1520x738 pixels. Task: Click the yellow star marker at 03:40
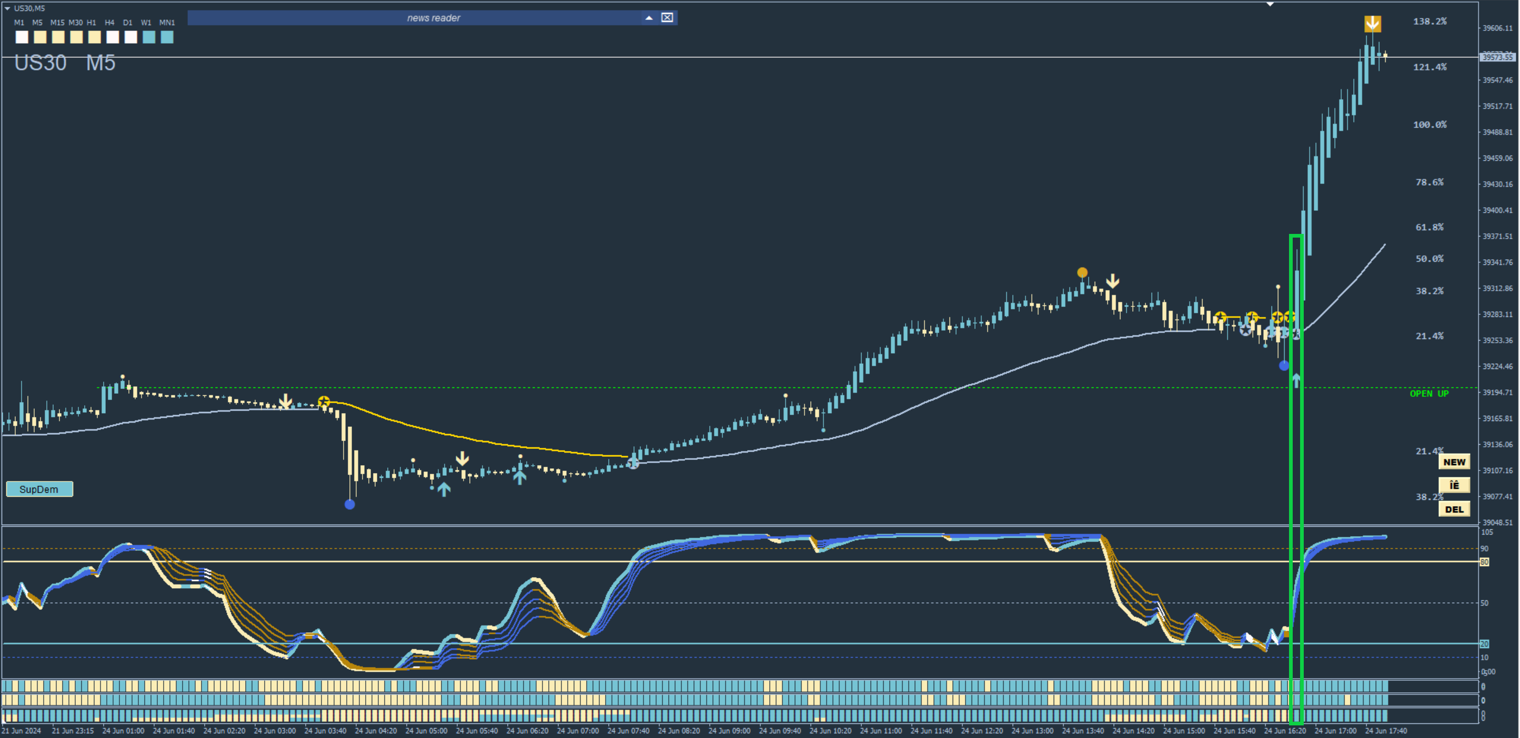(324, 402)
